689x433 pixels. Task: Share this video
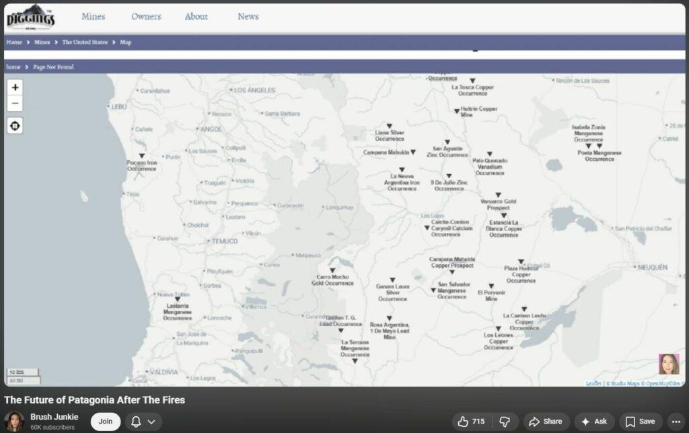coord(546,422)
